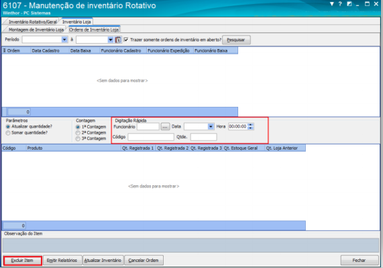The image size is (383, 268).
Task: Open the Ordens de Inventário Loja tab
Action: (x=94, y=30)
